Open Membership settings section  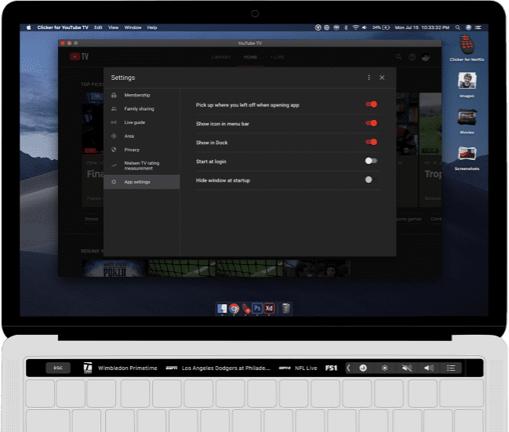(142, 95)
